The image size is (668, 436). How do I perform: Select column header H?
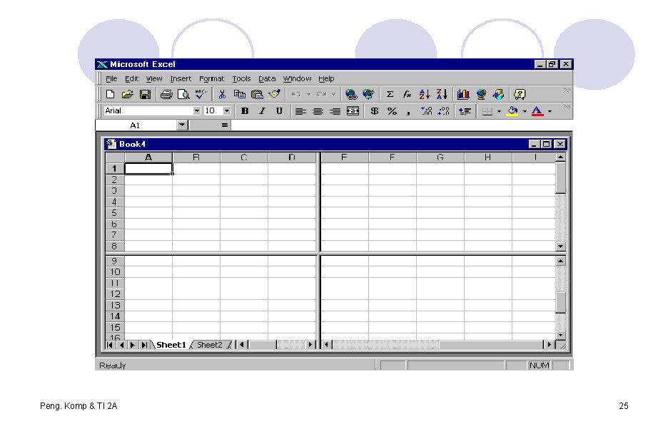[x=487, y=157]
